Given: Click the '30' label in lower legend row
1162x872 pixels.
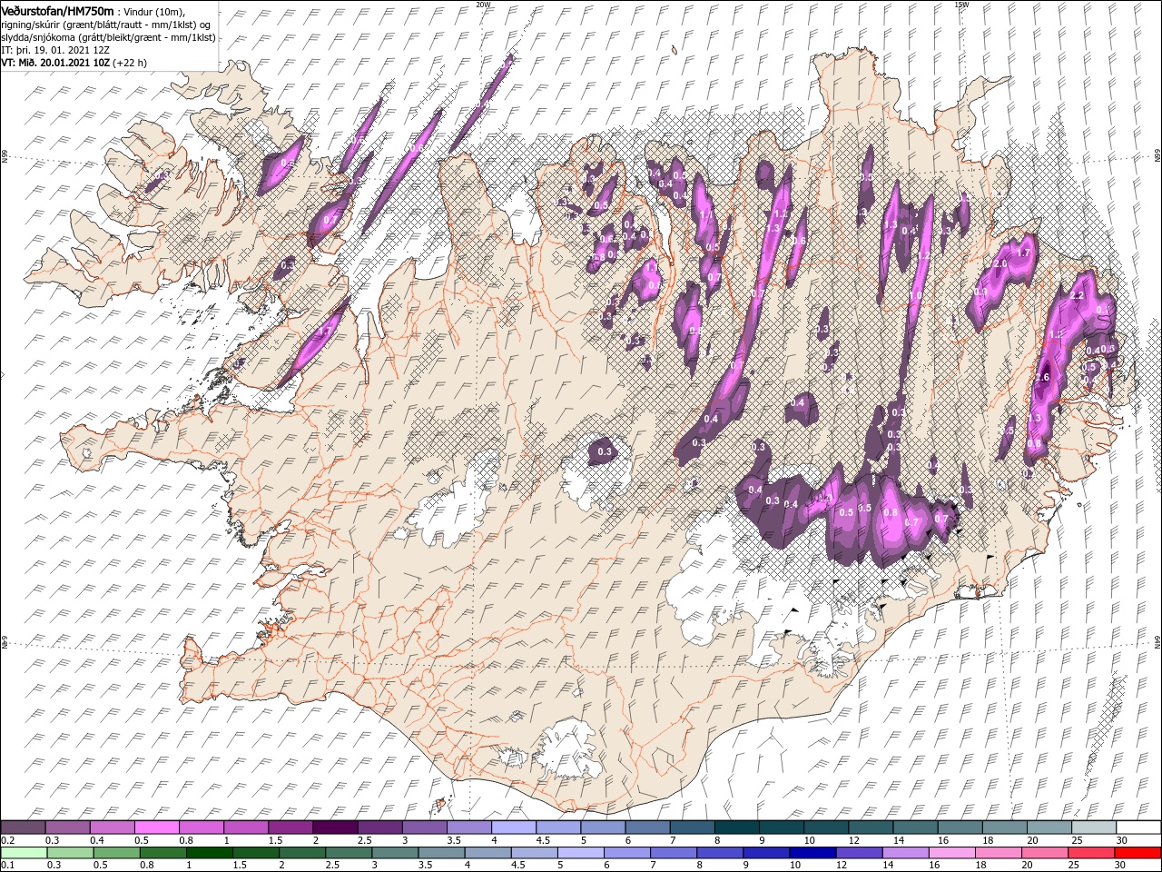Looking at the screenshot, I should pyautogui.click(x=1119, y=866).
